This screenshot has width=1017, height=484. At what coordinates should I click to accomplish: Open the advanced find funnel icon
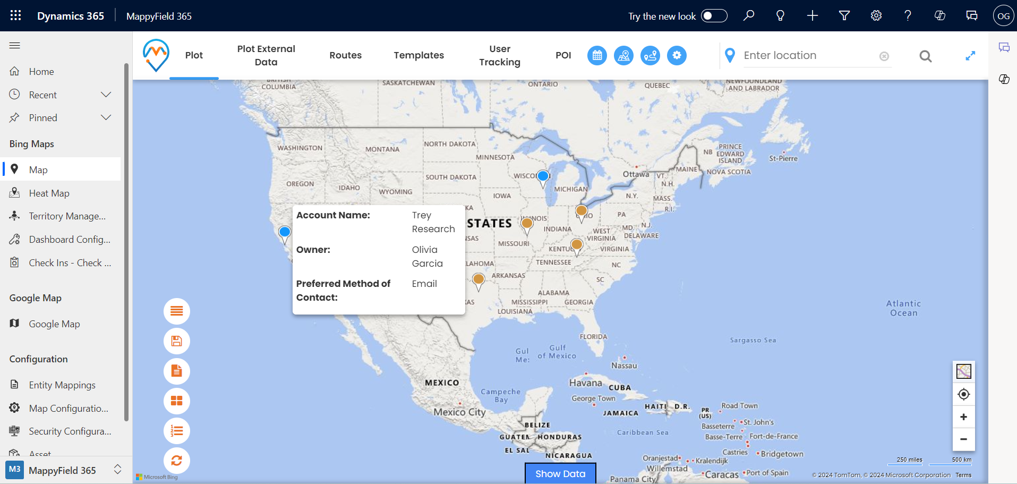point(844,16)
